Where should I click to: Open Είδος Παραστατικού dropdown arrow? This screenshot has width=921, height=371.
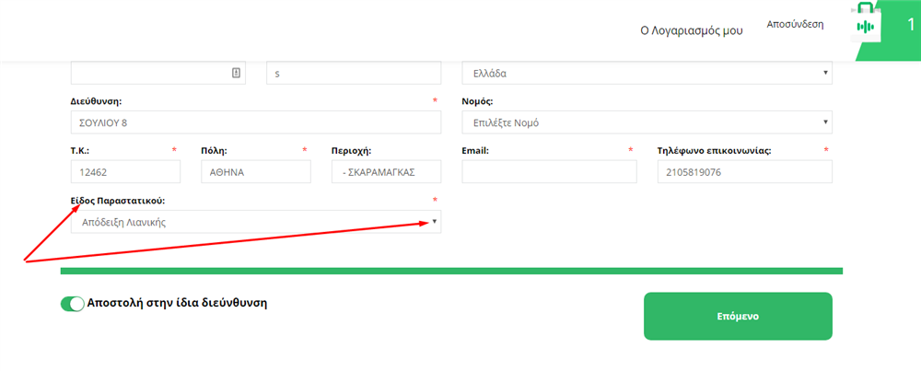point(434,222)
